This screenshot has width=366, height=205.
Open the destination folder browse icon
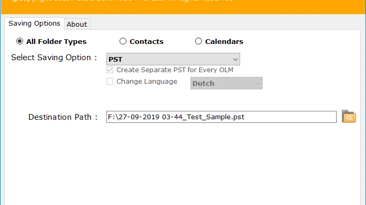[x=349, y=116]
